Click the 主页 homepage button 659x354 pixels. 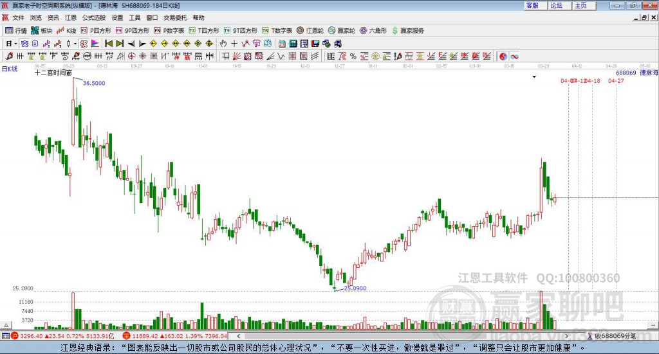[x=584, y=5]
